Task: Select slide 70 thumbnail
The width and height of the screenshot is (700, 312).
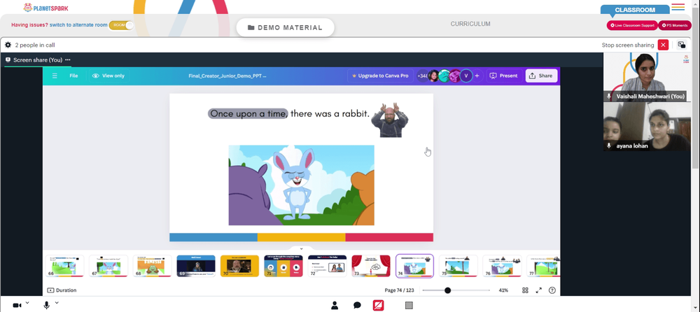Action: (239, 266)
